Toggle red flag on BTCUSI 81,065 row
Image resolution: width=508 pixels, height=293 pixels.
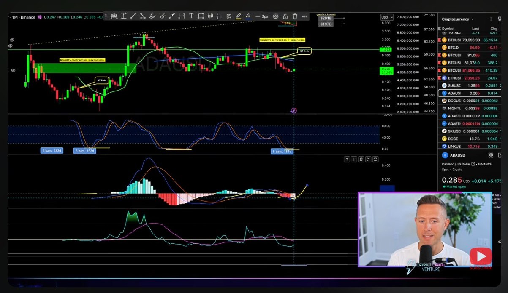pyautogui.click(x=440, y=55)
